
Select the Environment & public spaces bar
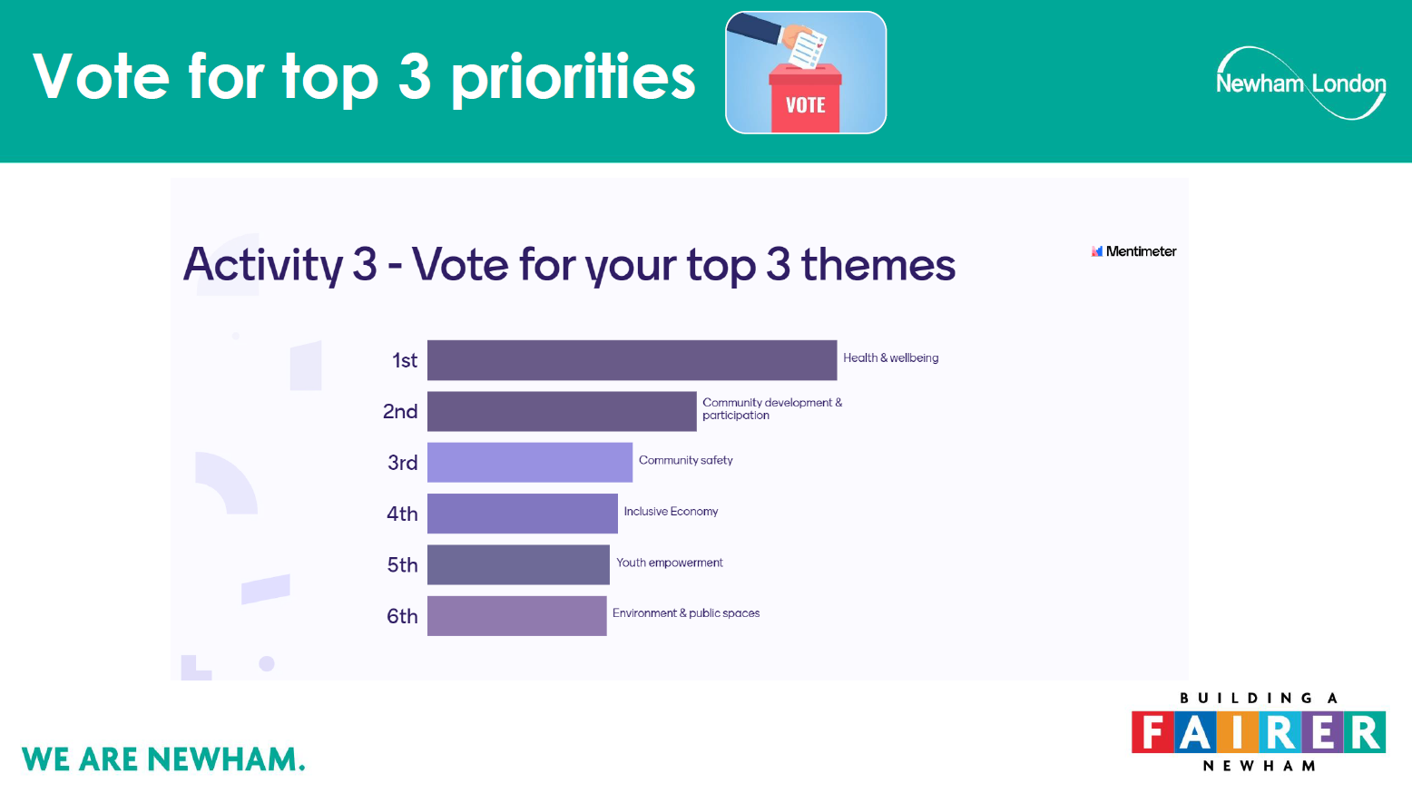[516, 616]
